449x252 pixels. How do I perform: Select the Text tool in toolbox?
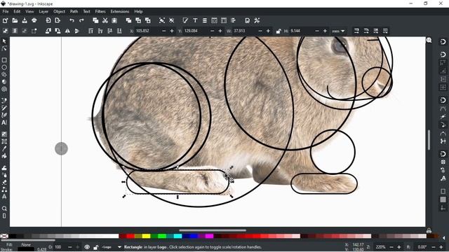coord(4,122)
